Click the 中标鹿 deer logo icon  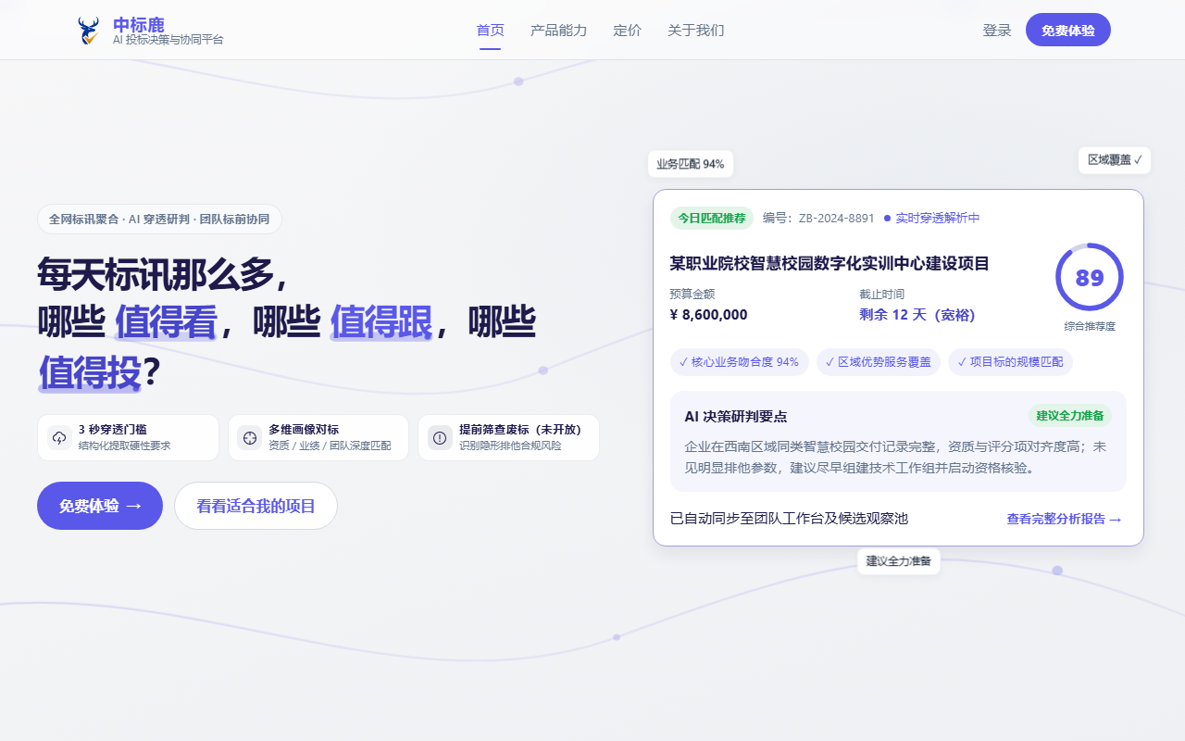[x=89, y=31]
